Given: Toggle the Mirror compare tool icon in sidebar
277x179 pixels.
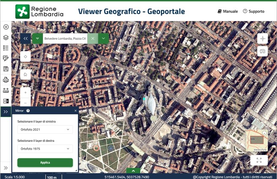Looking at the screenshot, I should 6,101.
